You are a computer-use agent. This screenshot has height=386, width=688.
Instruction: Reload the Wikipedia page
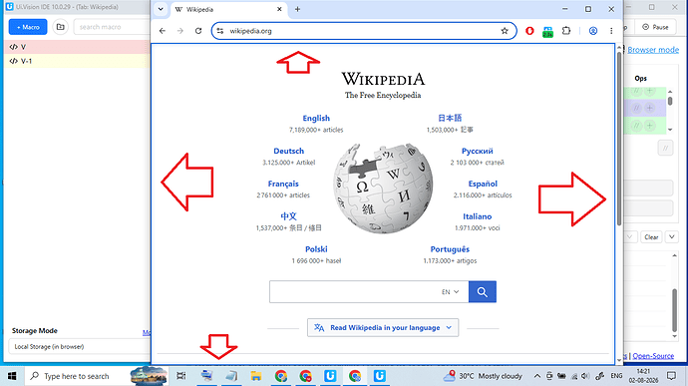[x=198, y=31]
